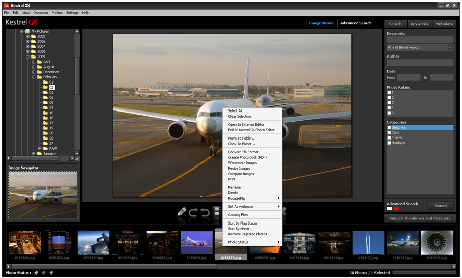The image size is (462, 278).
Task: Collapse the February folder
Action: [34, 77]
